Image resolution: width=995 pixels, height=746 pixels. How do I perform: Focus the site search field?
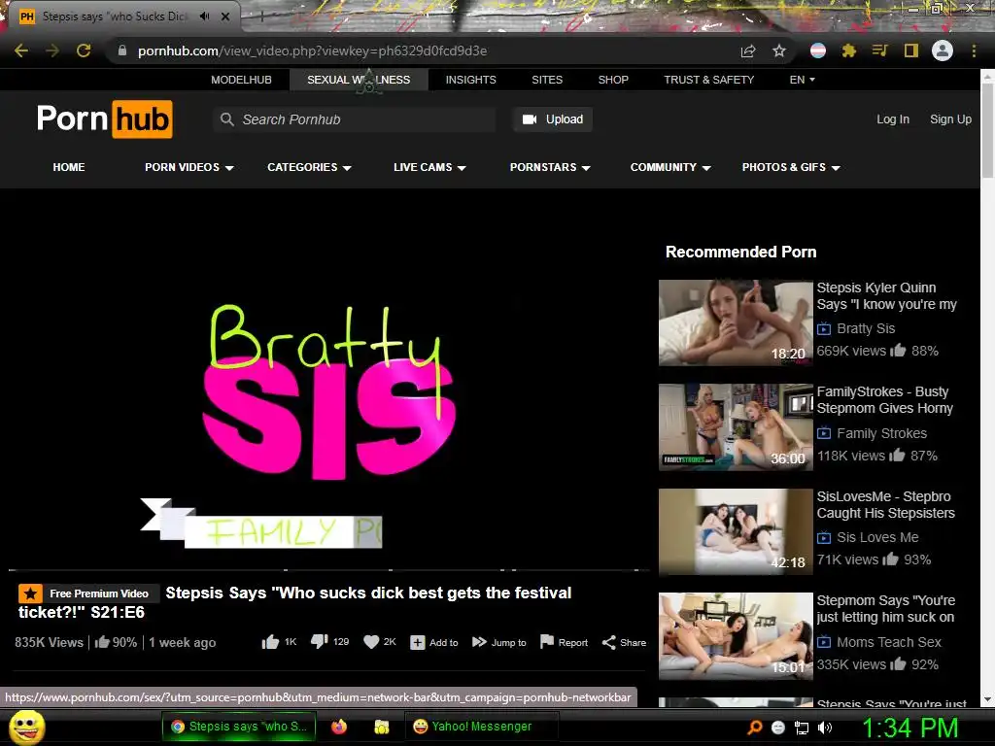click(355, 119)
